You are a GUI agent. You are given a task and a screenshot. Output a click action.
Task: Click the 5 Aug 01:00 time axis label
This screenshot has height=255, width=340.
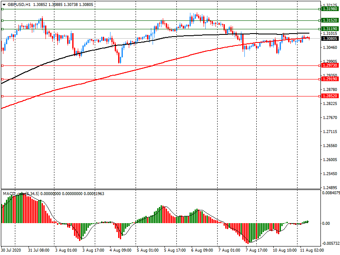click(147, 250)
